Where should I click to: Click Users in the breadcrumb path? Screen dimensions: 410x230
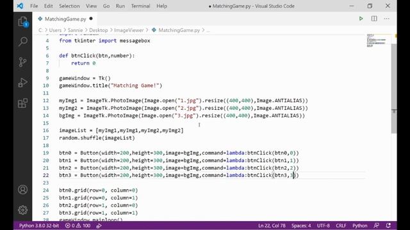(55, 30)
